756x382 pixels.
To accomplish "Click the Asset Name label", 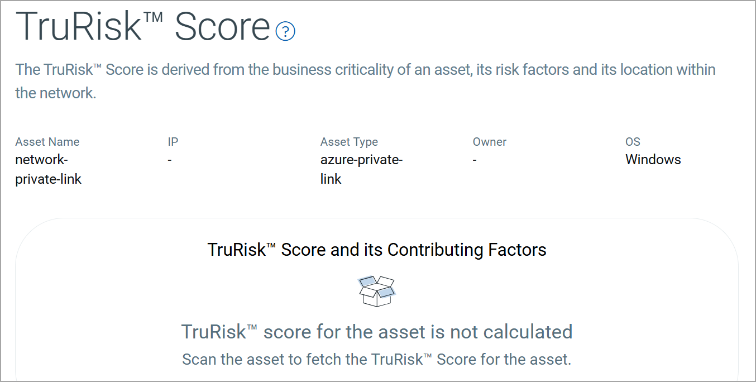I will point(47,142).
